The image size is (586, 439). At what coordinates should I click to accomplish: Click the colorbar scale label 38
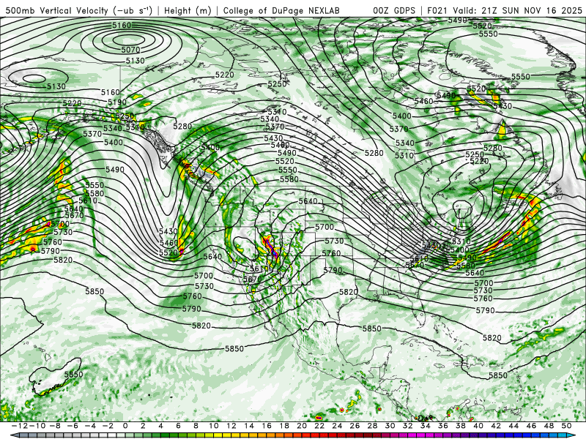click(x=461, y=426)
